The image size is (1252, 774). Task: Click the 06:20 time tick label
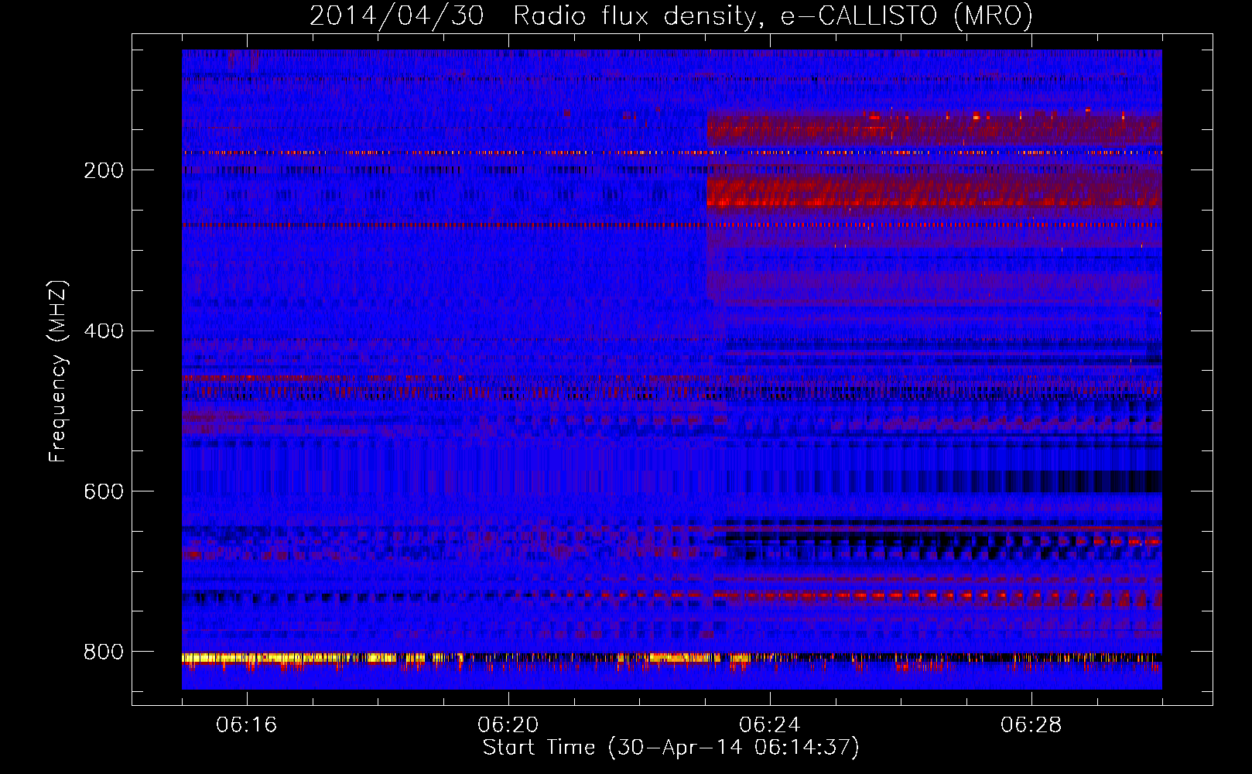pyautogui.click(x=508, y=725)
